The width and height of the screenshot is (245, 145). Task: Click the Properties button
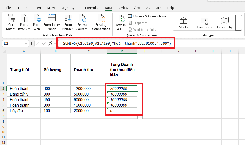pos(138,23)
